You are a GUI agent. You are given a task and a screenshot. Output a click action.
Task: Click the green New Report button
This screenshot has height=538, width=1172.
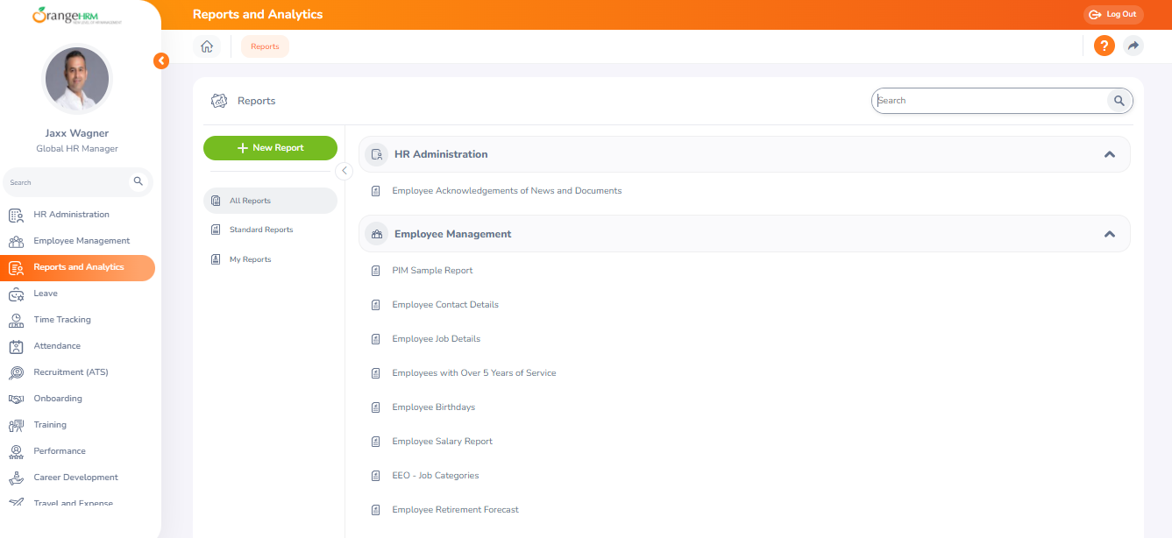point(270,148)
